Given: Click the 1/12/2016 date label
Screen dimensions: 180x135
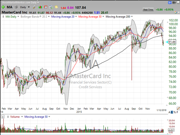Looking at the screenshot, I should coord(161,110).
